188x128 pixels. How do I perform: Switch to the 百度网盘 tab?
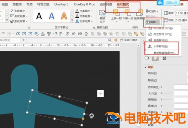[x=106, y=4]
